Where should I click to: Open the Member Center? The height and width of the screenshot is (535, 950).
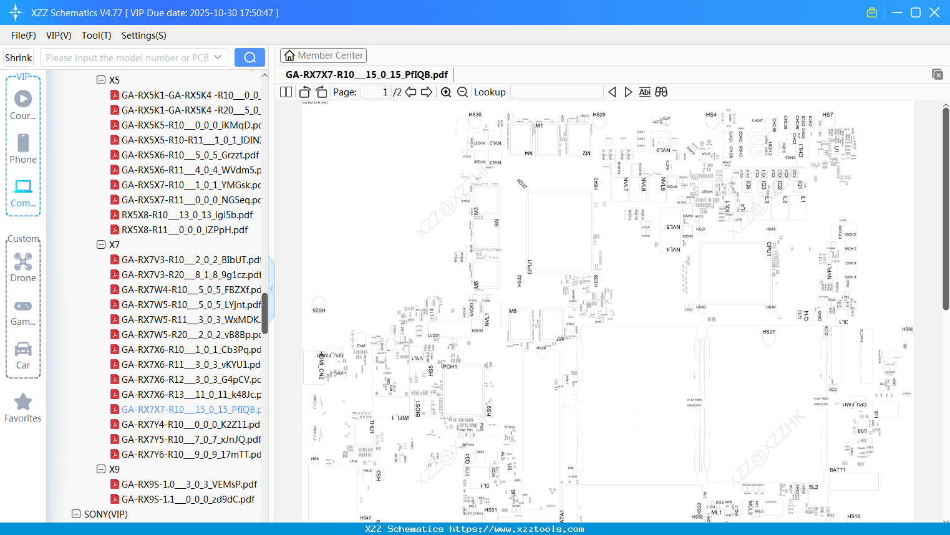pyautogui.click(x=323, y=55)
